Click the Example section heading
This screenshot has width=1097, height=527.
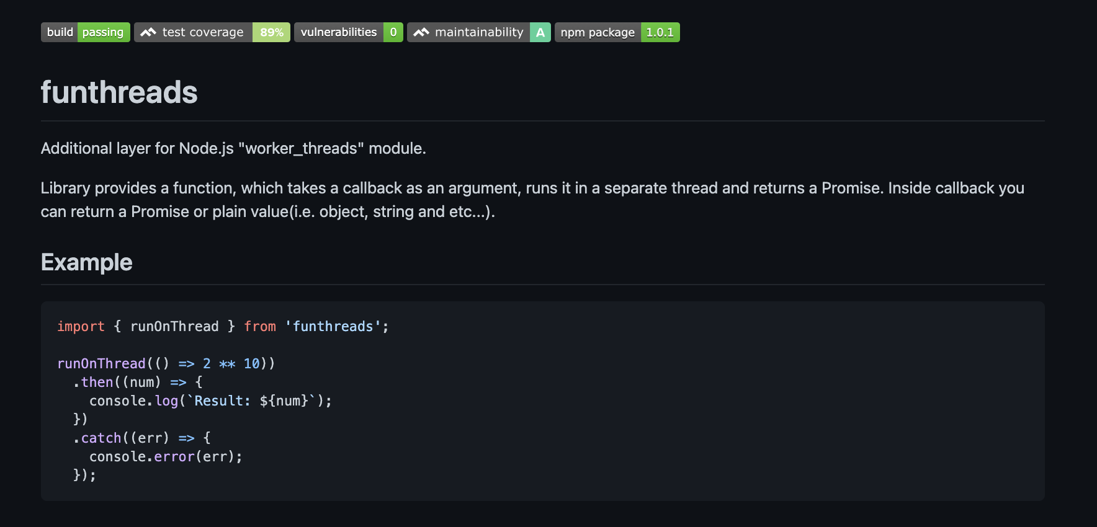(x=87, y=262)
